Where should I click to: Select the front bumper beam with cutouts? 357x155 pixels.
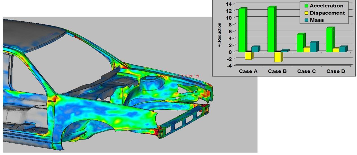click(x=184, y=121)
